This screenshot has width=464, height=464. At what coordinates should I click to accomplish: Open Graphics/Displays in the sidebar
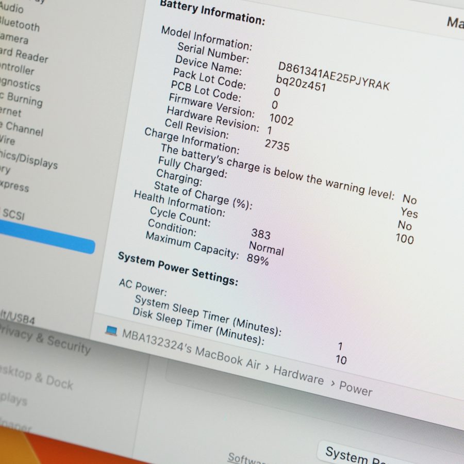coord(29,159)
